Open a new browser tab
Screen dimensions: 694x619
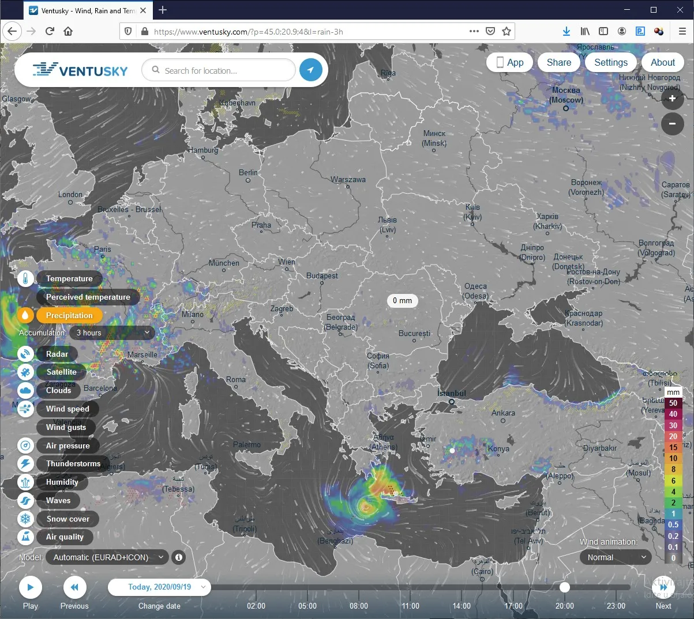163,10
